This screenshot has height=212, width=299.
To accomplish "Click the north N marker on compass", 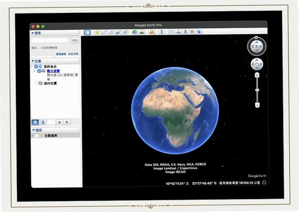I will pos(256,37).
